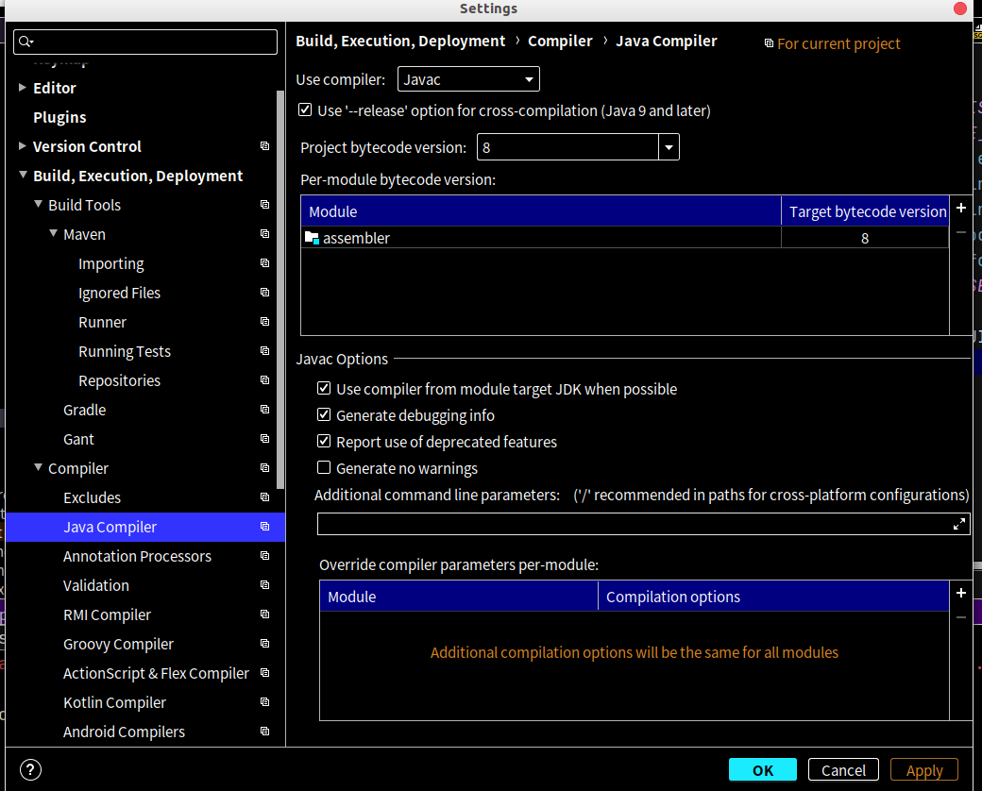This screenshot has height=791, width=982.
Task: Click the Apply button
Action: [x=923, y=769]
